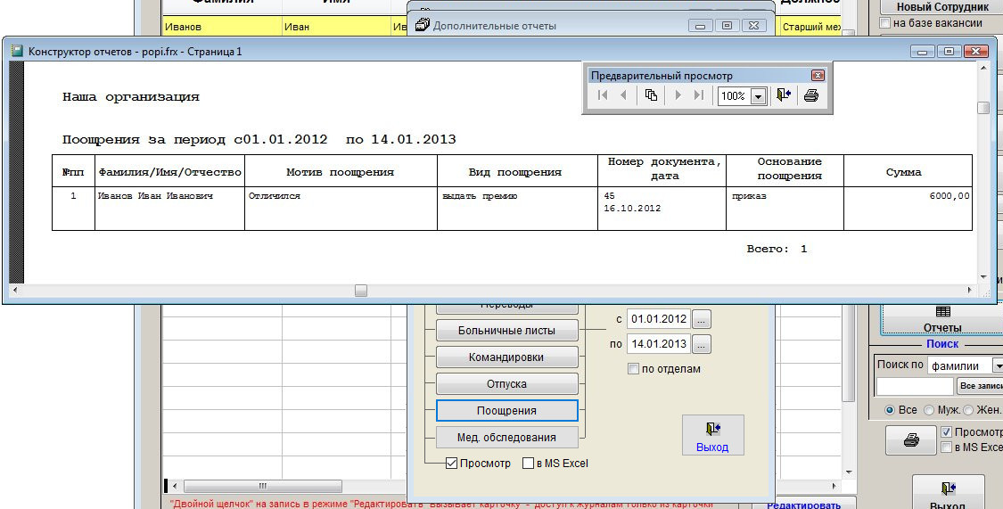The image size is (1003, 509).
Task: Enable the 'по отделам' checkbox
Action: pos(634,369)
